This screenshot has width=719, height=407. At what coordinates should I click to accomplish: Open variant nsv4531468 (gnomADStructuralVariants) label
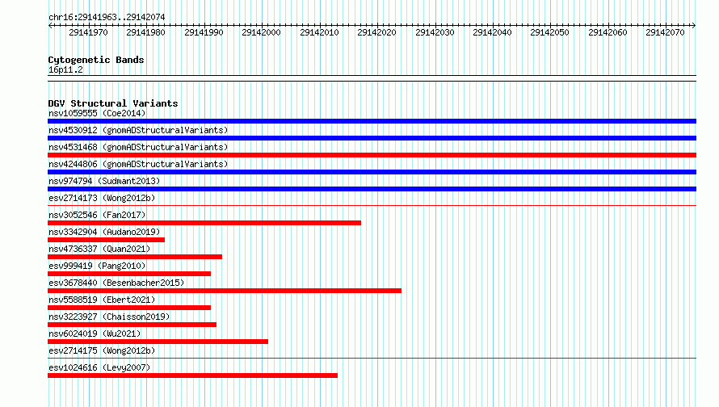click(x=138, y=147)
